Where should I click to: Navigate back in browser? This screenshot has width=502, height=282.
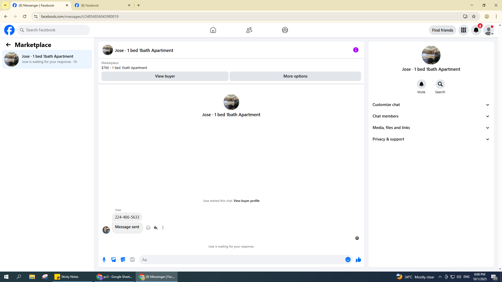[x=6, y=16]
